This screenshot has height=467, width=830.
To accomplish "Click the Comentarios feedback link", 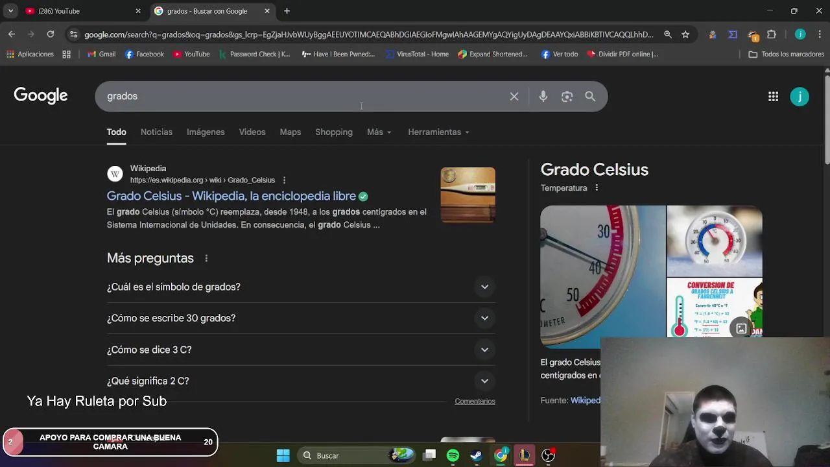I will click(x=475, y=401).
